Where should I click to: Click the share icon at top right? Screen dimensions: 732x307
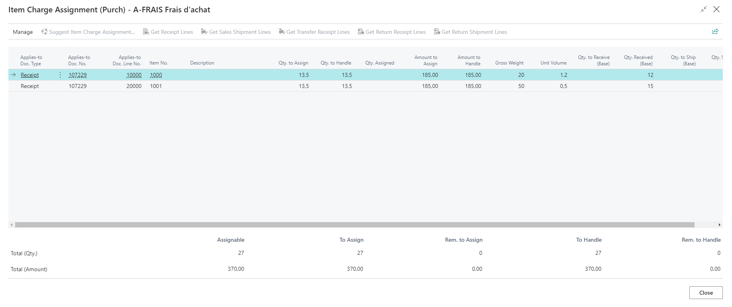click(x=715, y=31)
